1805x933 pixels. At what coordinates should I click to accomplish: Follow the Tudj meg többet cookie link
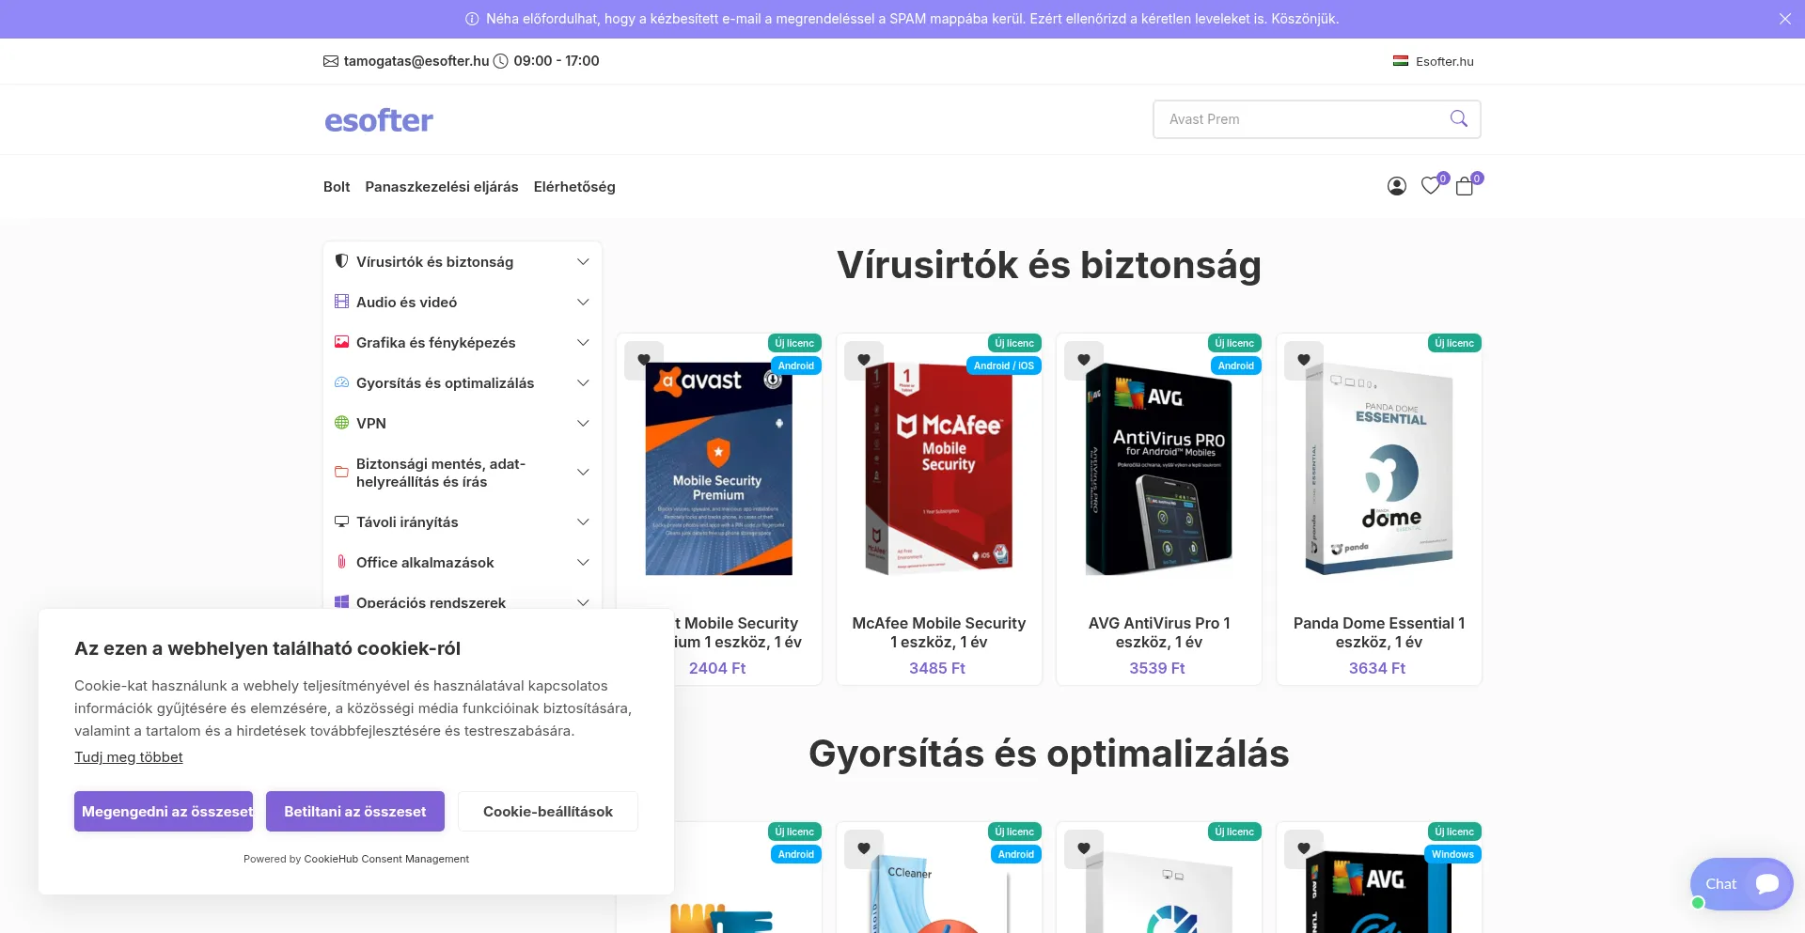point(129,757)
